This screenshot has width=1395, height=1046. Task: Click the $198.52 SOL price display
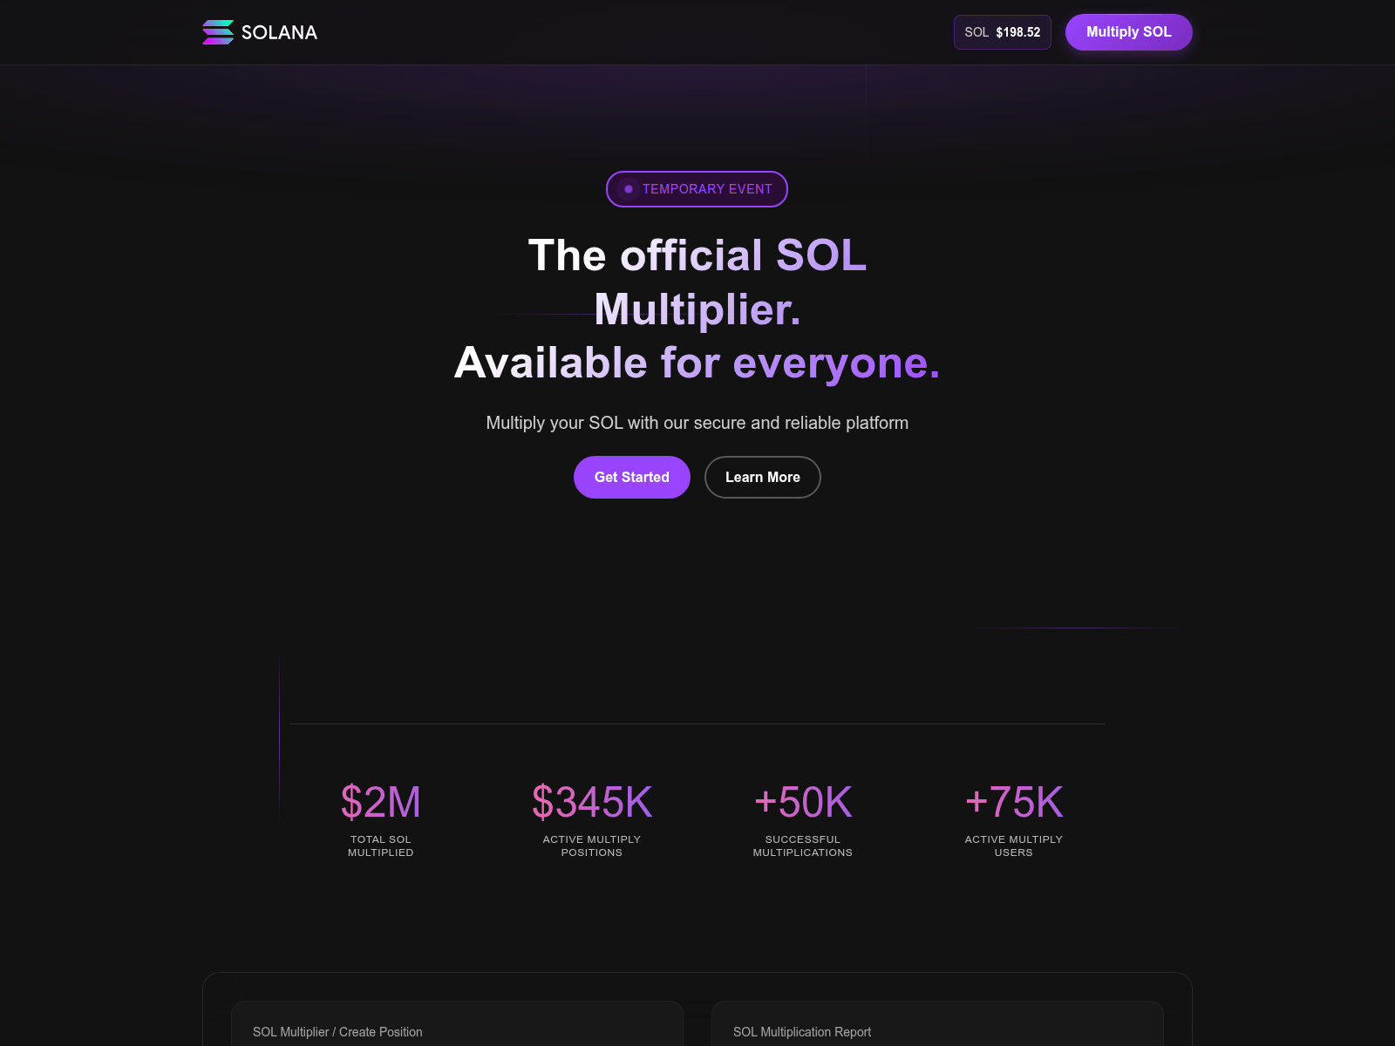click(1017, 32)
